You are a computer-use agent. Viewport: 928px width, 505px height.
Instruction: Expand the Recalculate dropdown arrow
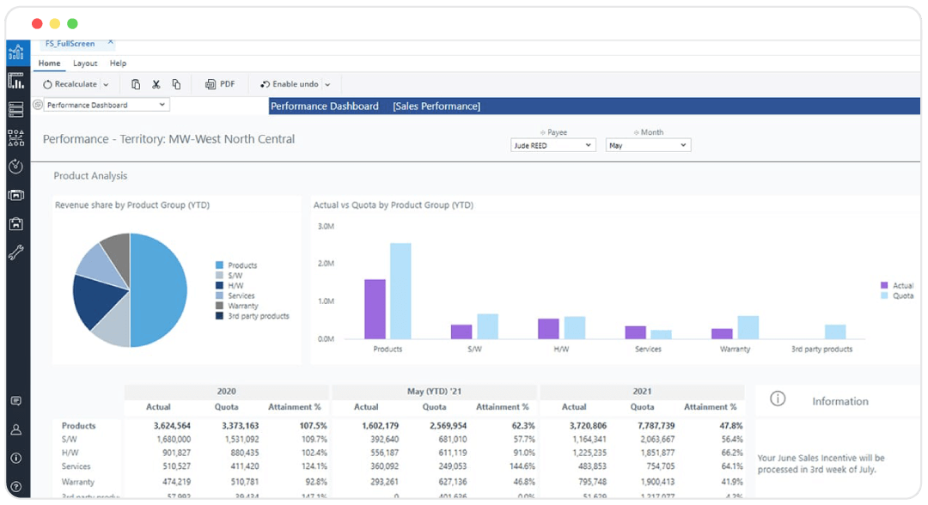coord(105,83)
